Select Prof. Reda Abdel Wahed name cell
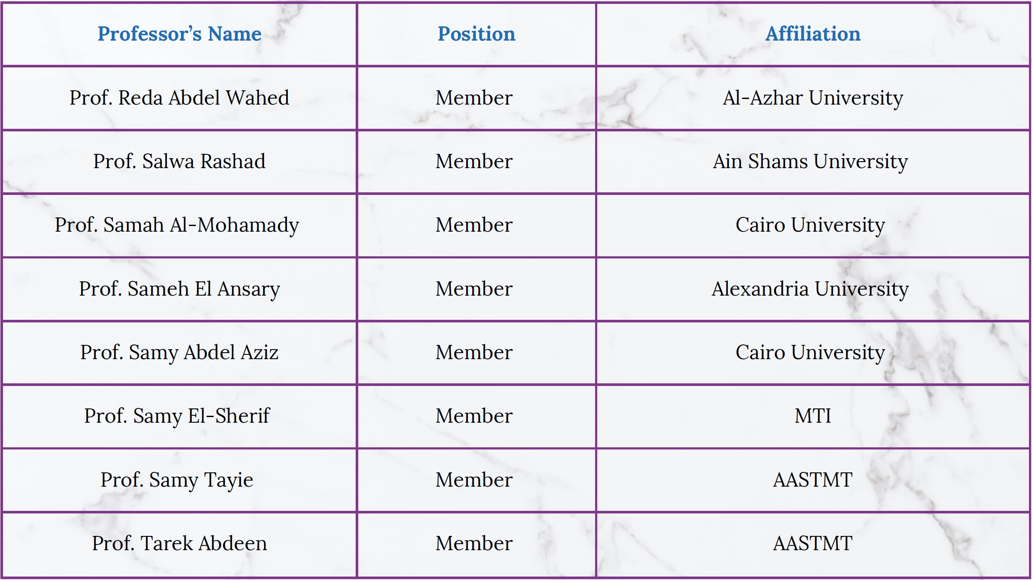 click(179, 98)
